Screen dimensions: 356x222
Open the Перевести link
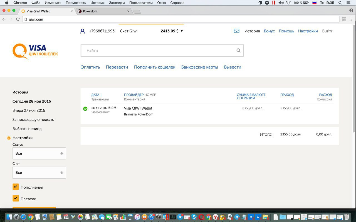pyautogui.click(x=117, y=67)
